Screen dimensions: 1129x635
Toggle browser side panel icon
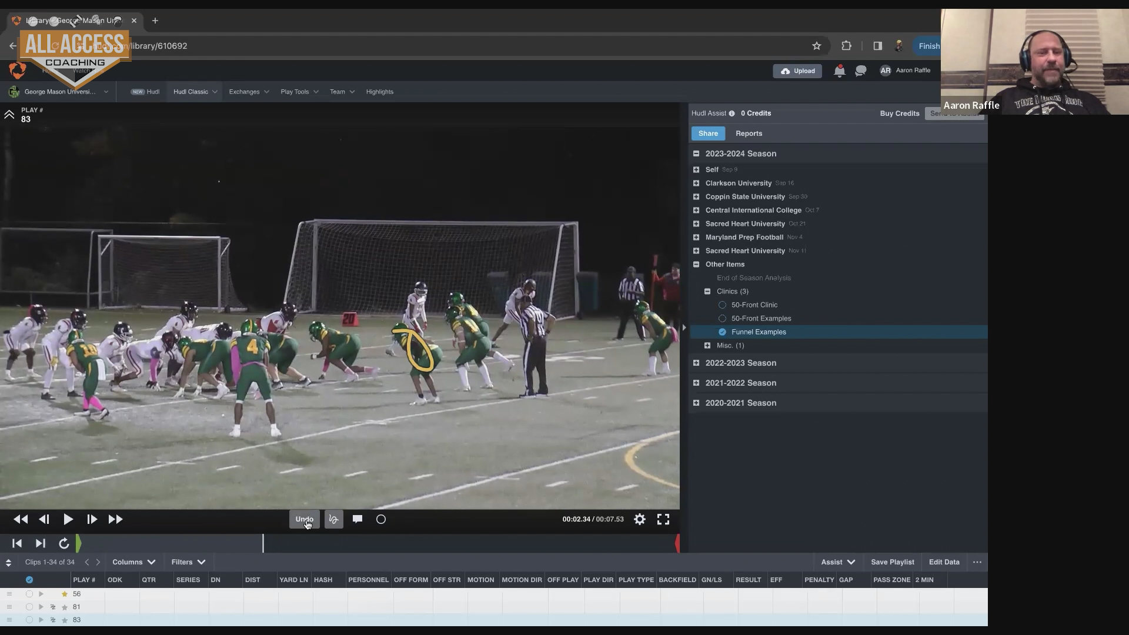click(878, 46)
